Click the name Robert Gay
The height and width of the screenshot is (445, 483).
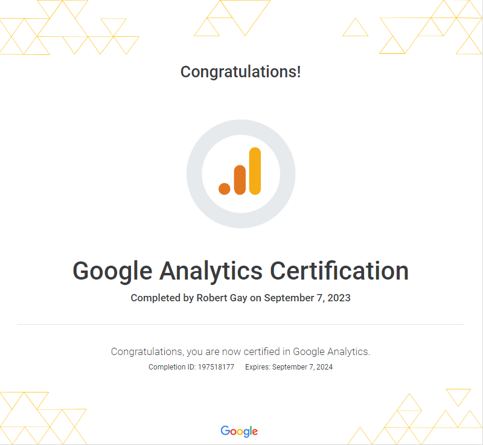tap(222, 298)
